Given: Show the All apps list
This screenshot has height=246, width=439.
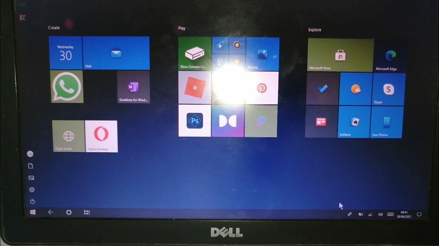Looking at the screenshot, I should coord(23,17).
